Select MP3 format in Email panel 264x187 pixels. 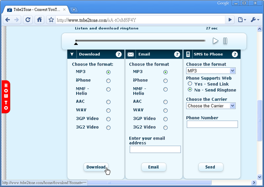point(165,72)
